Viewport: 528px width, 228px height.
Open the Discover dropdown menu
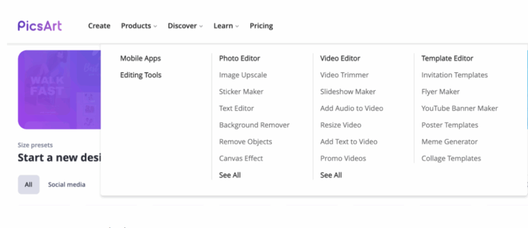tap(185, 26)
